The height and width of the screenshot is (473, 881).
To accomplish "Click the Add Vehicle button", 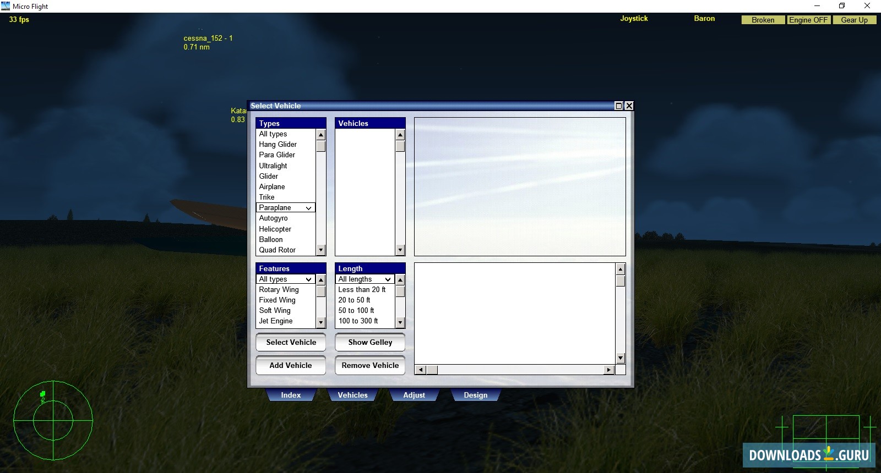I will point(291,365).
